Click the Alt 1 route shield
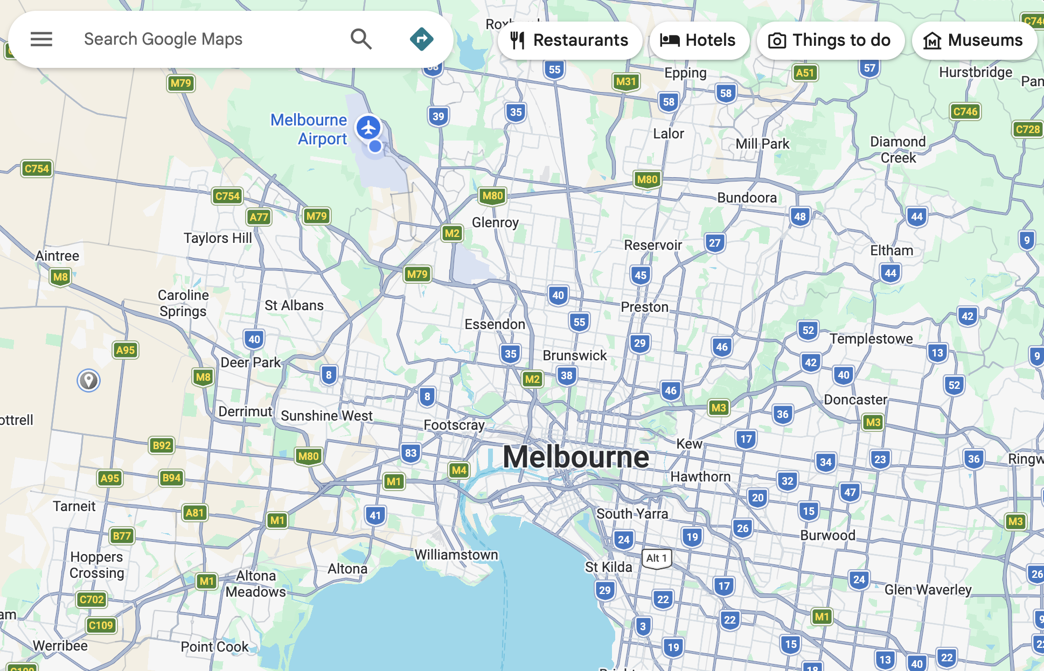Image resolution: width=1044 pixels, height=671 pixels. click(x=657, y=558)
